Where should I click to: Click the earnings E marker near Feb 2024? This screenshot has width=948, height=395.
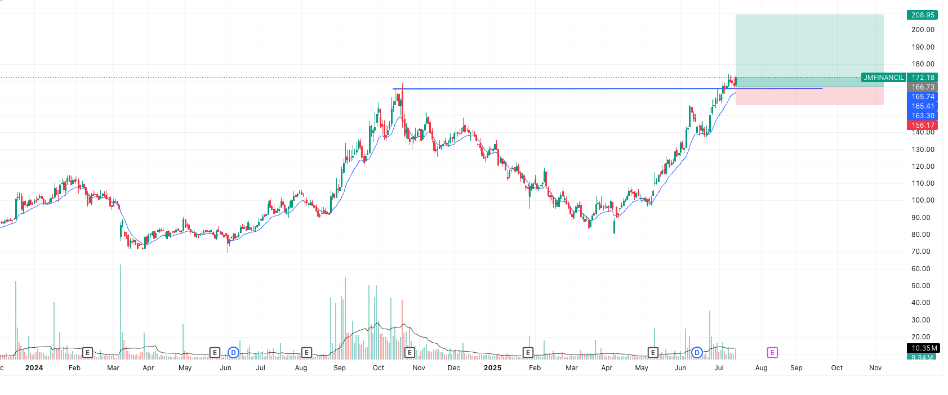[x=87, y=352]
